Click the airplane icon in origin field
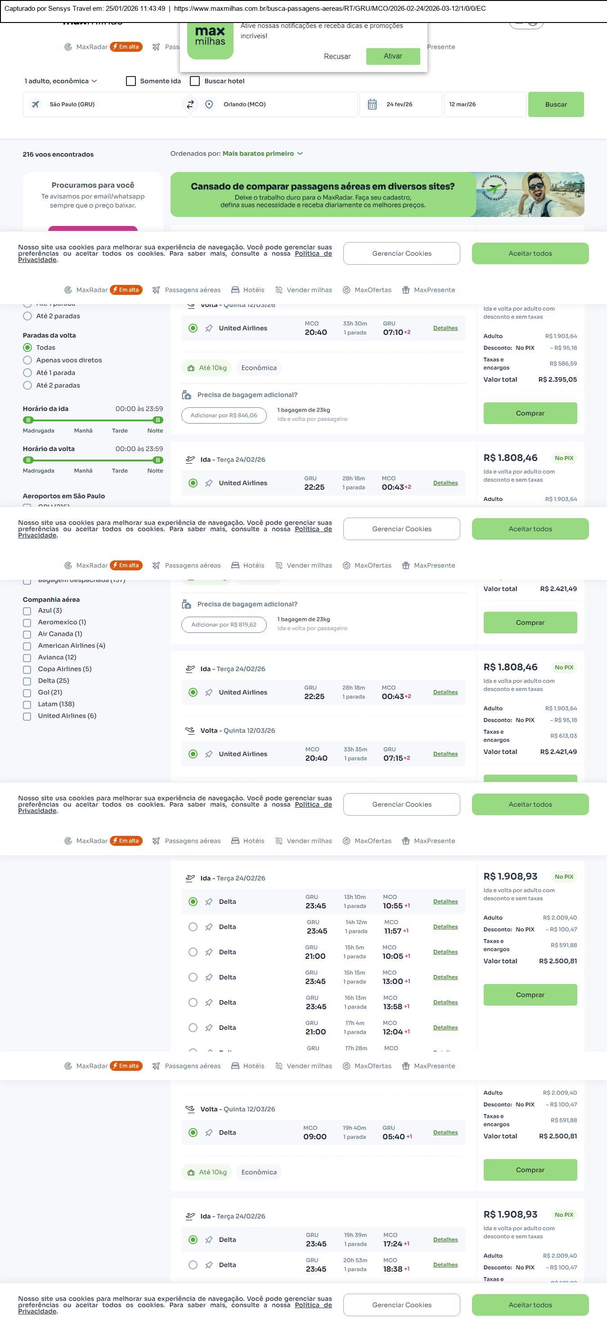Screen dimensions: 607x1327 pyautogui.click(x=36, y=104)
